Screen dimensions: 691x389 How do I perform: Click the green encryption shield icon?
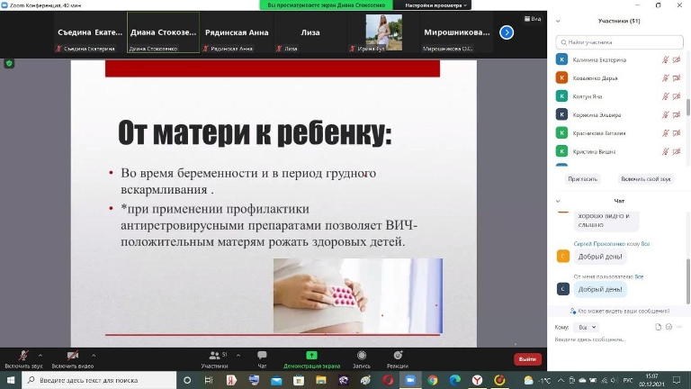[10, 63]
